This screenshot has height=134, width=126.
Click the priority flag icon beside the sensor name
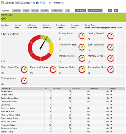pyautogui.click(x=50, y=3)
